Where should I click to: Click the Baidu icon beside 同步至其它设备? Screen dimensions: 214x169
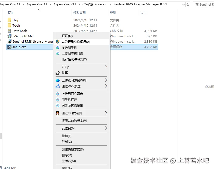coord(58,106)
